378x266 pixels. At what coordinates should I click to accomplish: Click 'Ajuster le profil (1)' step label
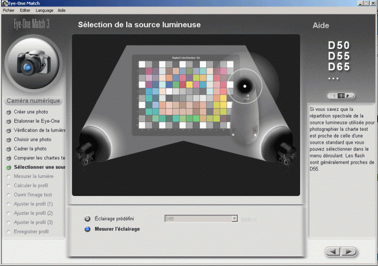pyautogui.click(x=33, y=204)
